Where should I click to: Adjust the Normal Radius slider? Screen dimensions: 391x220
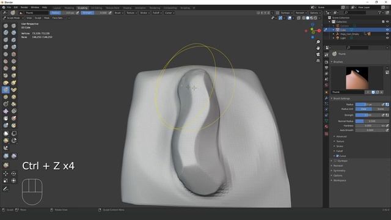[x=372, y=121]
